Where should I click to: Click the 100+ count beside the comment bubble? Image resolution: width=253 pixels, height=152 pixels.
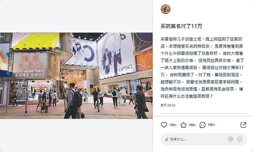point(211,125)
